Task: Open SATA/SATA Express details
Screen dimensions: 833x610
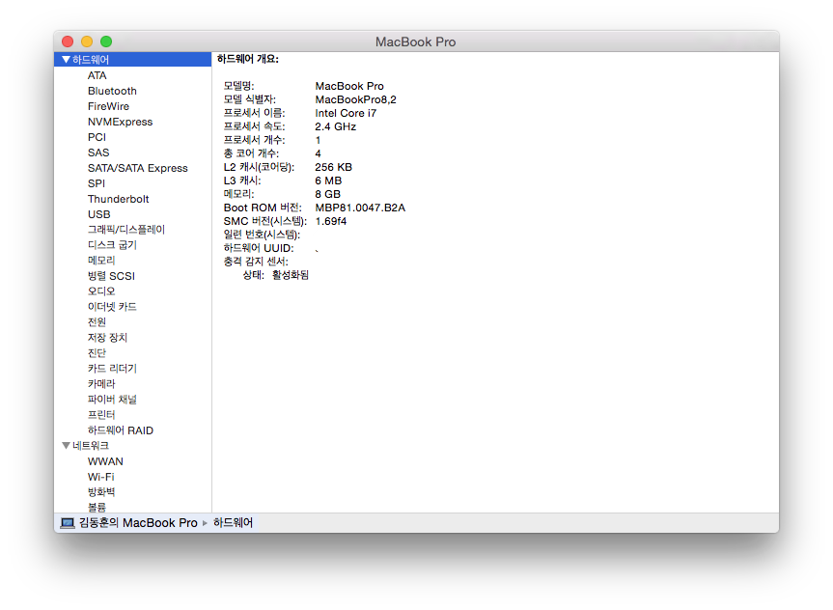Action: [137, 168]
